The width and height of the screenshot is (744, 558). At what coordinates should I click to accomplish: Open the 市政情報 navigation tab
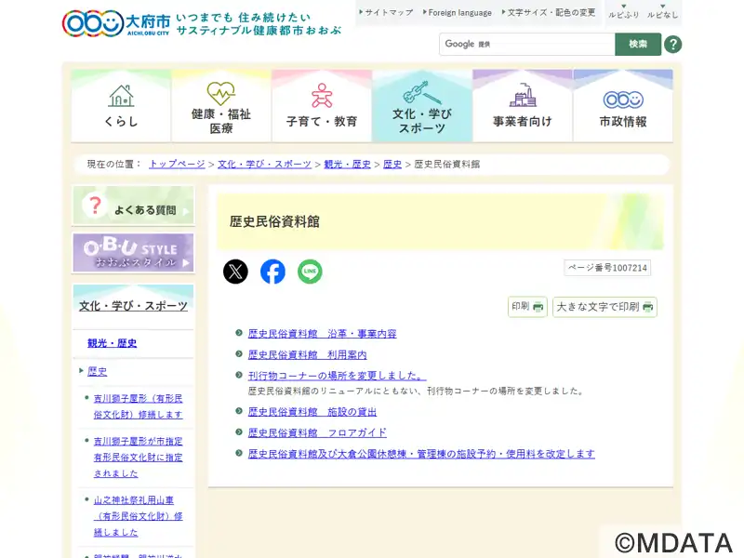[623, 106]
